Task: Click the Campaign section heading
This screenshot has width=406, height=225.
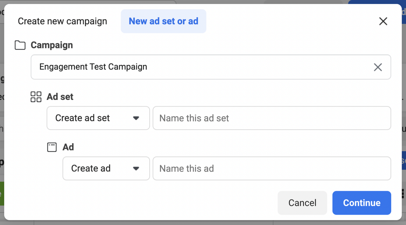Action: [x=52, y=45]
